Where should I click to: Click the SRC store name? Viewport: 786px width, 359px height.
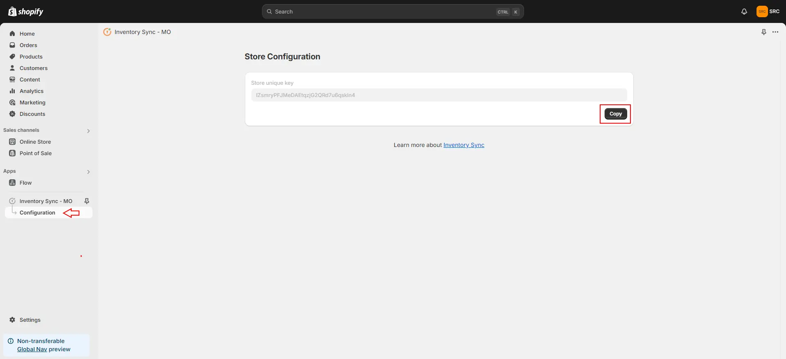(x=774, y=11)
